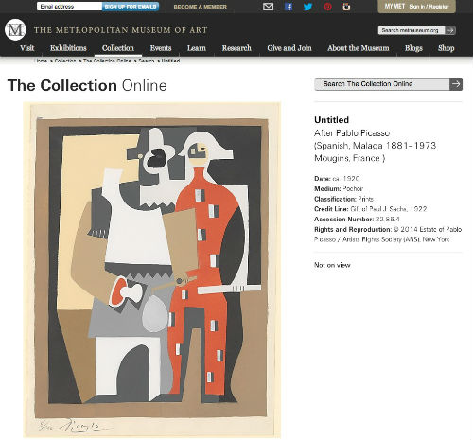
Task: Open Become a Member link
Action: pyautogui.click(x=200, y=7)
